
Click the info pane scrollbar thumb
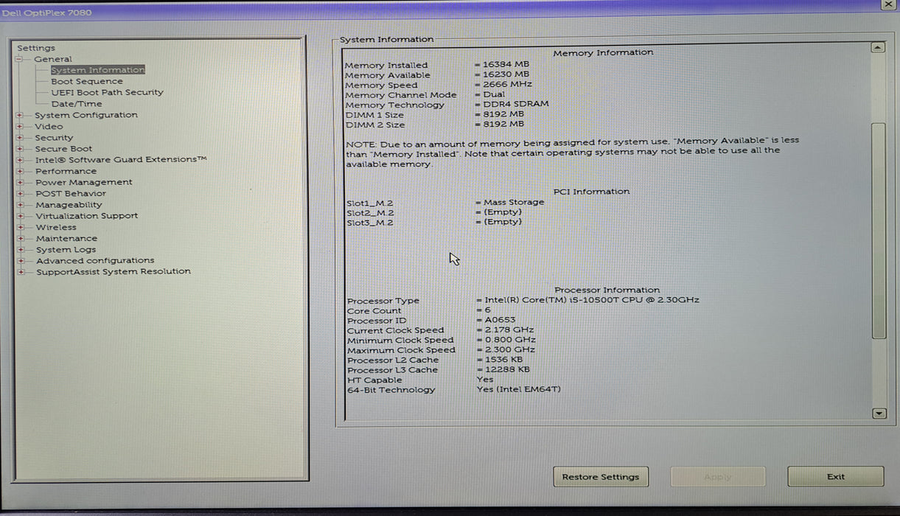(x=879, y=231)
